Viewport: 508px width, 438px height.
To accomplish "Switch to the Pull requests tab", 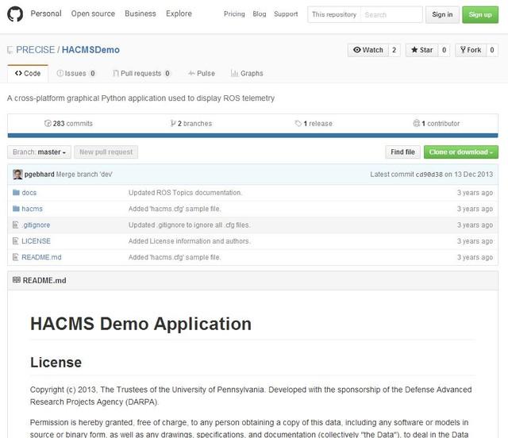I will tap(141, 74).
